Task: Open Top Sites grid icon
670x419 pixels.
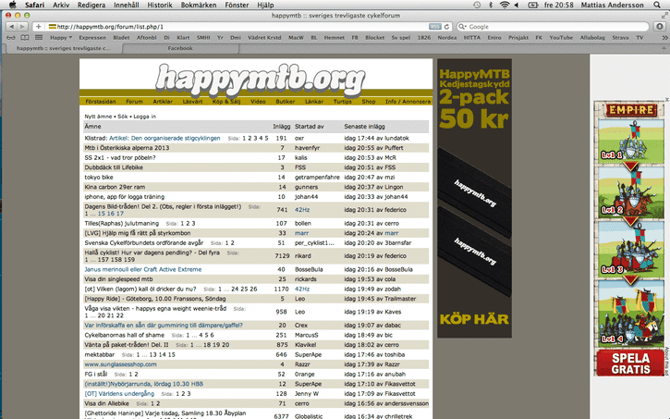Action: point(39,38)
